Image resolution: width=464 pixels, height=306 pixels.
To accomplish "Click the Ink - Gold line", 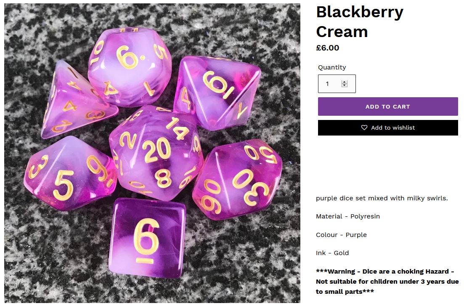I will click(x=332, y=253).
